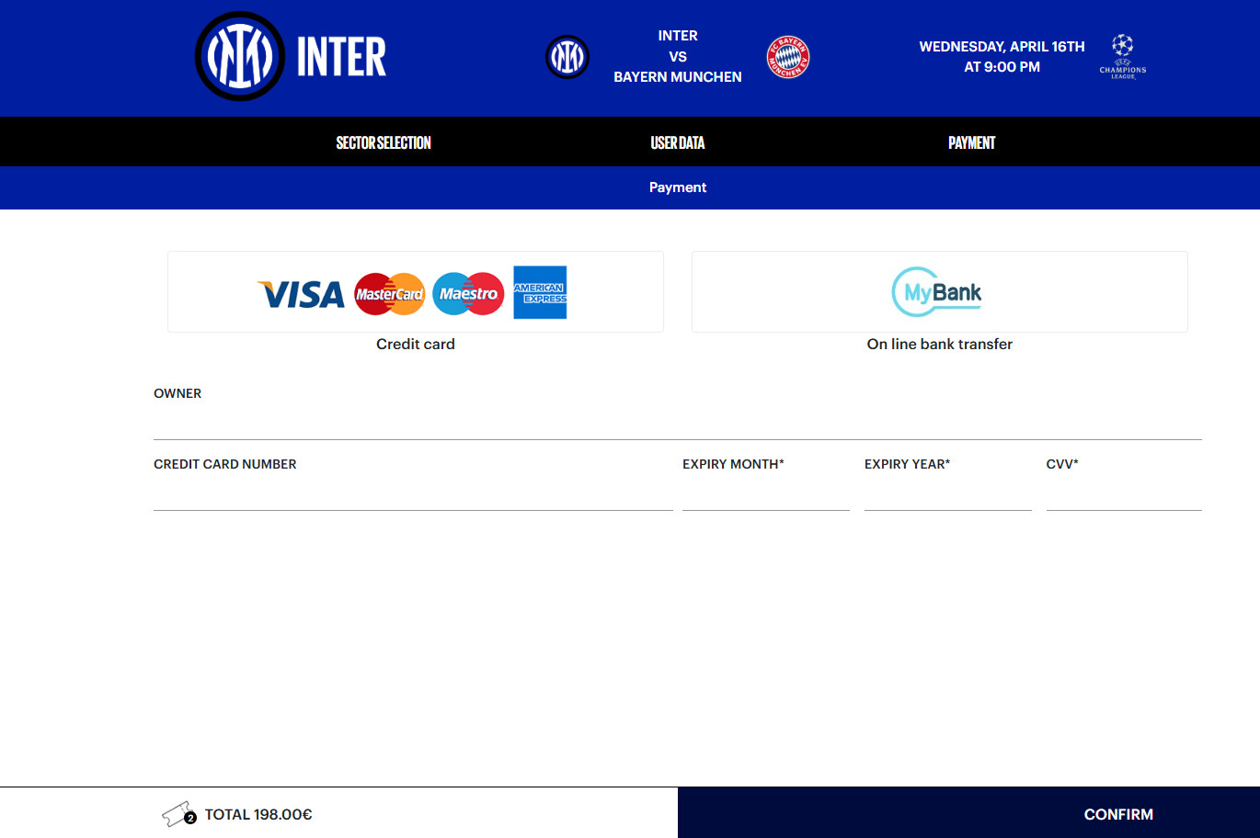
Task: Go to the Sector Selection step
Action: tap(384, 142)
